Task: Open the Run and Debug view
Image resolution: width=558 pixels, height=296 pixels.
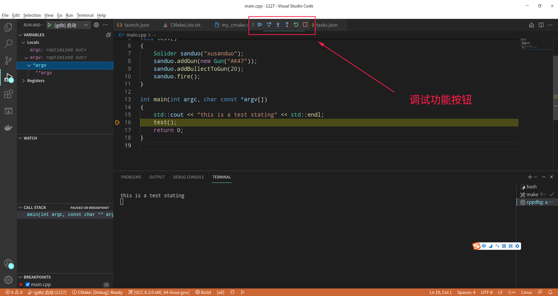Action: point(8,77)
